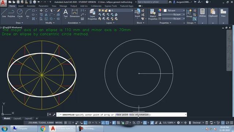
Task: Click the Erase tool icon
Action: click(x=58, y=11)
